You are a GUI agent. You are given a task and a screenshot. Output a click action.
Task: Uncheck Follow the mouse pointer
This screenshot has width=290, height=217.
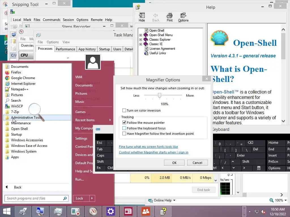124,123
